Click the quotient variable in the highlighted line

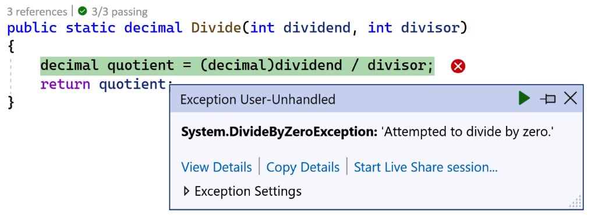[141, 66]
